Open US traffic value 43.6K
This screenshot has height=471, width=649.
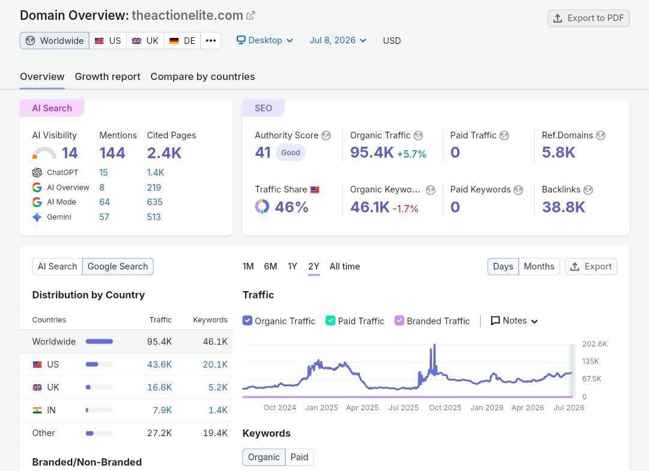159,365
